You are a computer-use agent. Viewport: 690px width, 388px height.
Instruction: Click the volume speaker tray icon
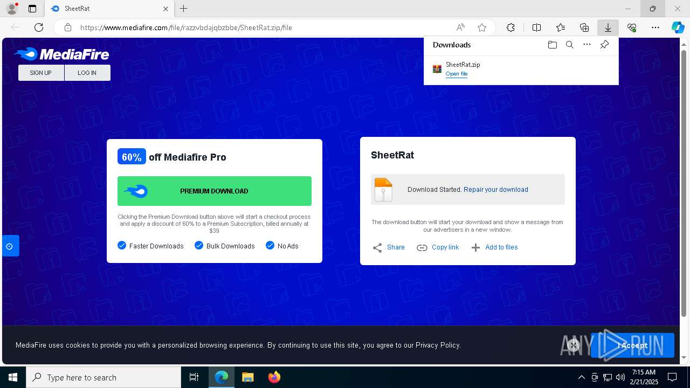[x=620, y=377]
